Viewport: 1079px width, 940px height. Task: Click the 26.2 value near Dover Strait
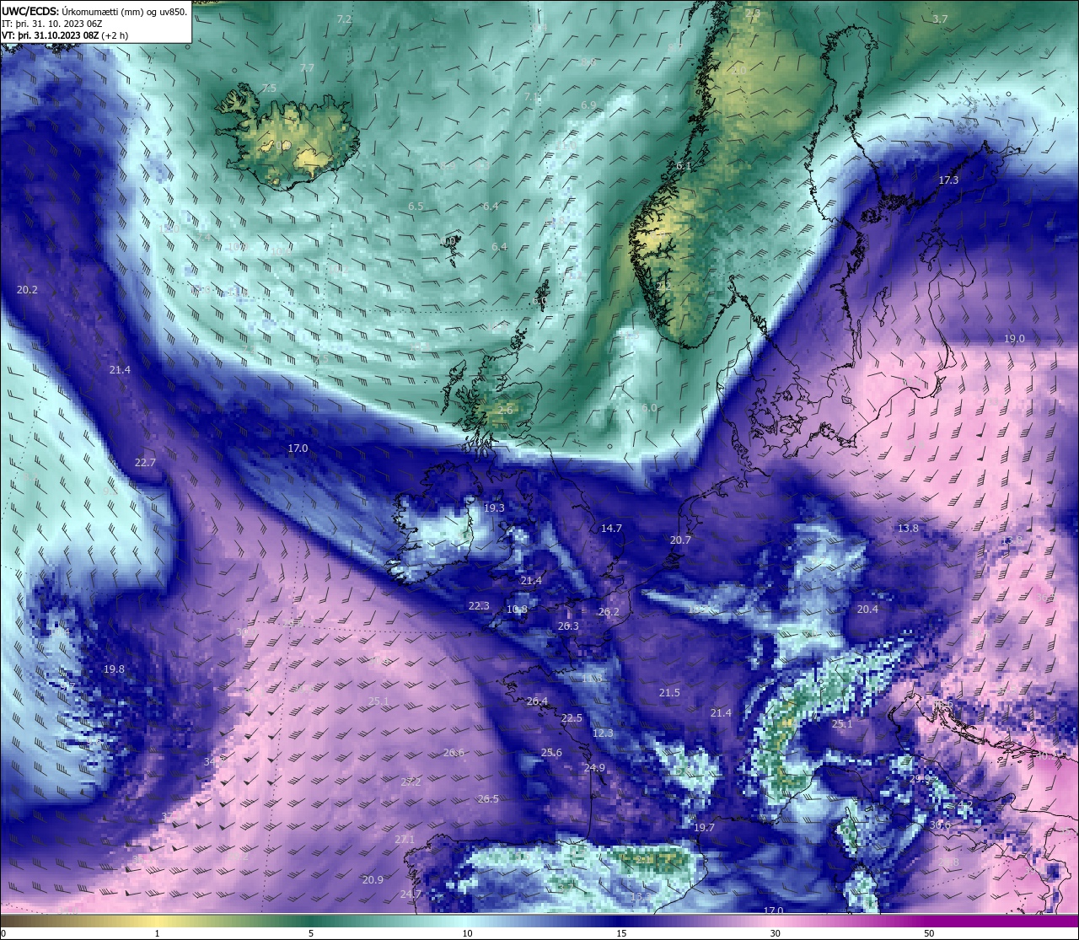pos(609,611)
